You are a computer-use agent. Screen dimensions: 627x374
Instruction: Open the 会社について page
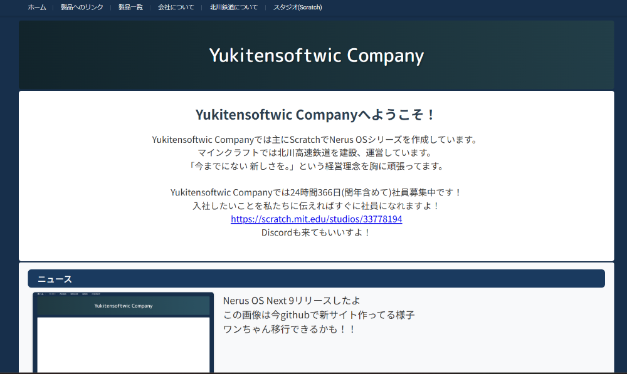point(176,8)
